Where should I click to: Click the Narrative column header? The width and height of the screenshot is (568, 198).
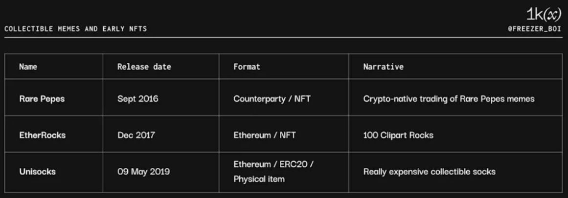tap(383, 67)
